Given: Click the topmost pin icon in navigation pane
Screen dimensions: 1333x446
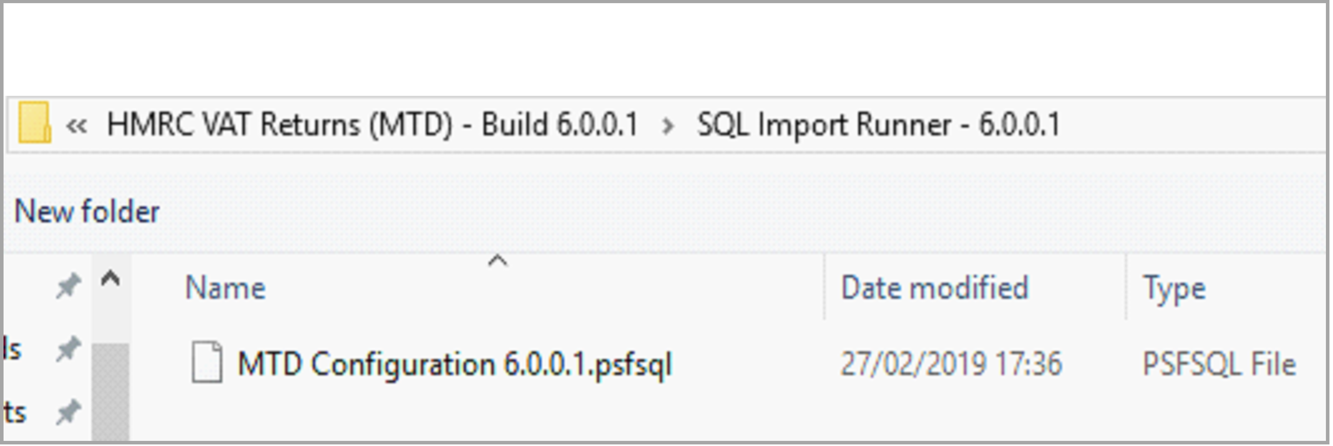Looking at the screenshot, I should pyautogui.click(x=68, y=285).
